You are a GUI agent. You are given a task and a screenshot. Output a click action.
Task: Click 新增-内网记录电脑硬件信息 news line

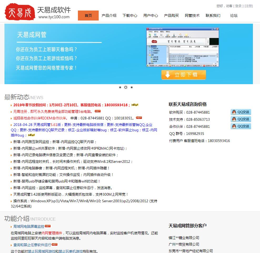pyautogui.click(x=66, y=155)
